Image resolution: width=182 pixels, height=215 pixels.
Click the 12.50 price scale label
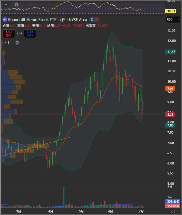(x=171, y=31)
